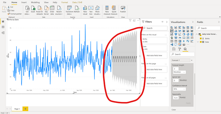This screenshot has height=114, width=221.
Task: Open the Format tab
Action: [x=64, y=3]
